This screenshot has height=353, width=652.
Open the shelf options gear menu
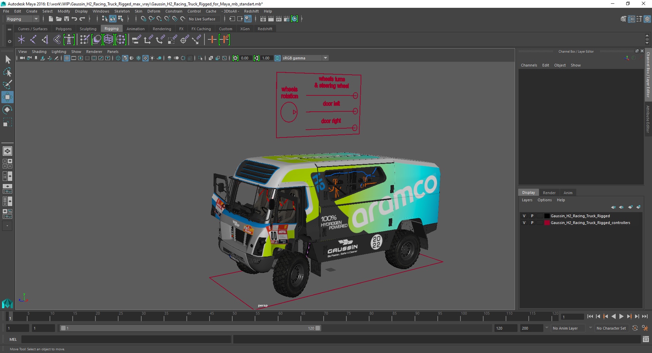[x=10, y=41]
